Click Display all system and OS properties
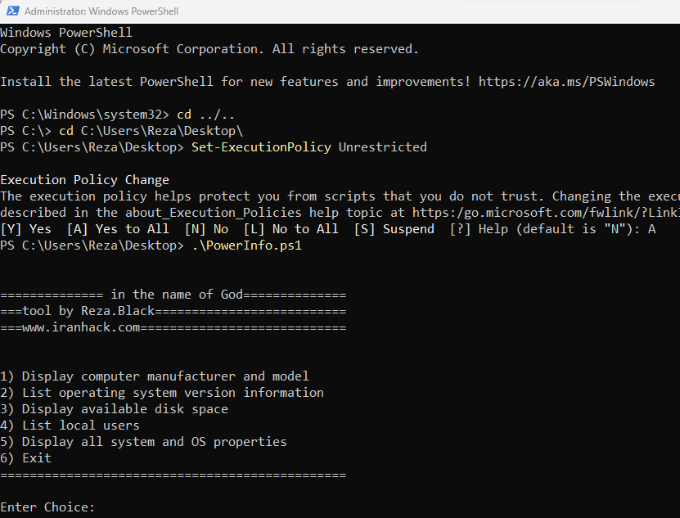This screenshot has height=518, width=680. tap(143, 442)
